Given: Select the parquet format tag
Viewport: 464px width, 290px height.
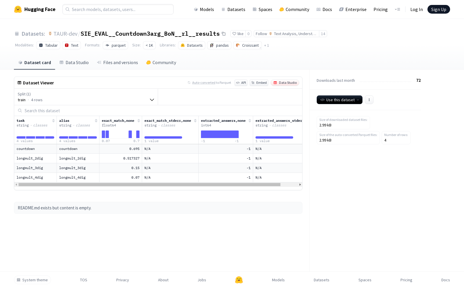Looking at the screenshot, I should pyautogui.click(x=115, y=45).
